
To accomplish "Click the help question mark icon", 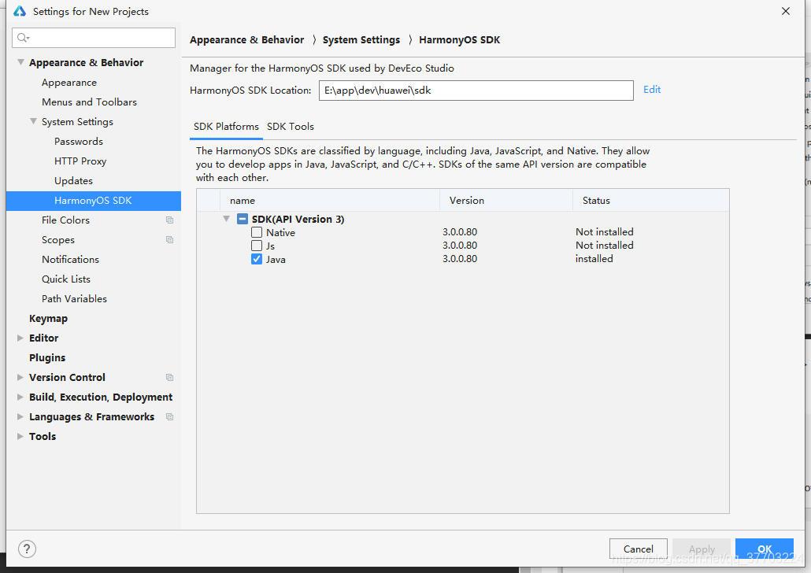I will tap(27, 549).
